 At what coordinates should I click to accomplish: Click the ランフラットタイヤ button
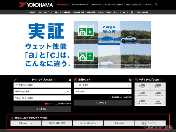(150, 123)
